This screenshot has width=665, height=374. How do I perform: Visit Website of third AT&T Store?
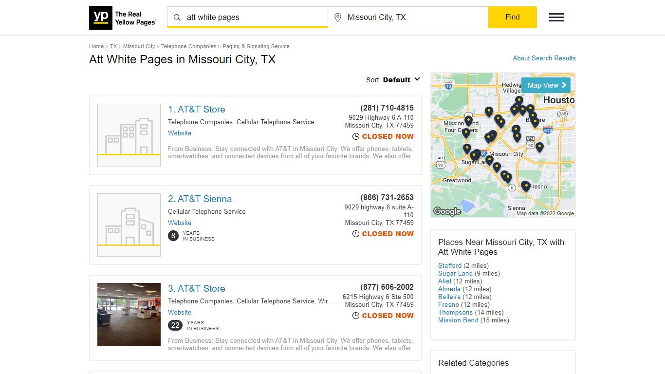[180, 312]
